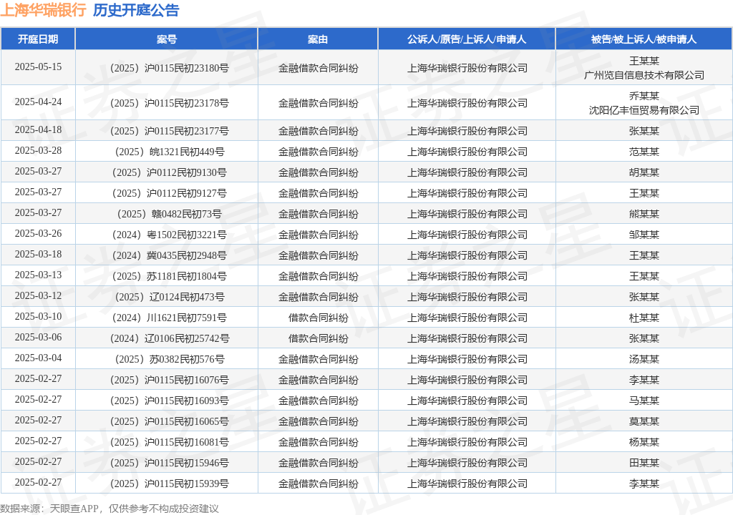Click case number 沪0112民初9130号
This screenshot has width=733, height=515.
pyautogui.click(x=169, y=172)
